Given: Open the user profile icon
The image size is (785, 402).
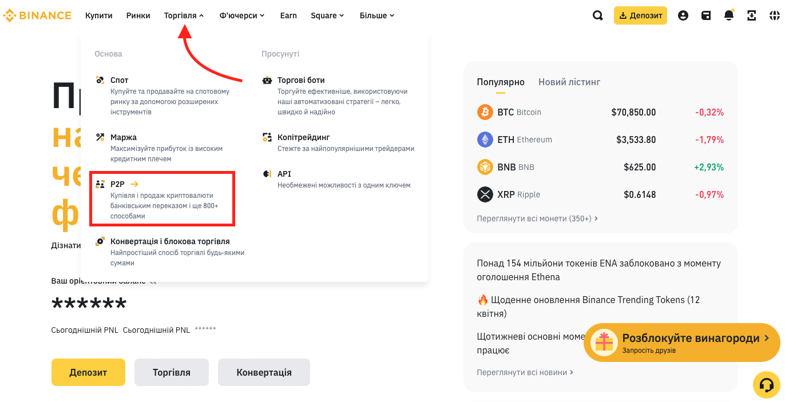Looking at the screenshot, I should pyautogui.click(x=683, y=15).
